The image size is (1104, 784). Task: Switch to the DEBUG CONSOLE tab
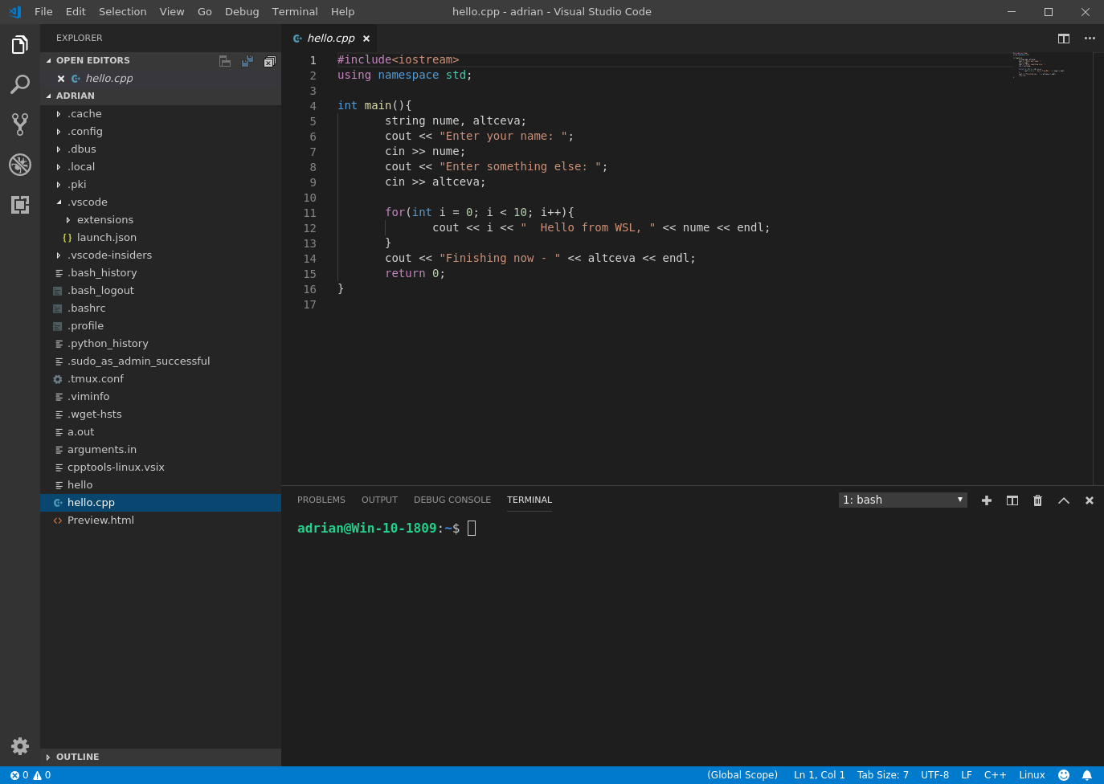[452, 500]
